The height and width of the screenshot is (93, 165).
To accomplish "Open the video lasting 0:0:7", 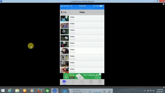I will coord(82,18).
